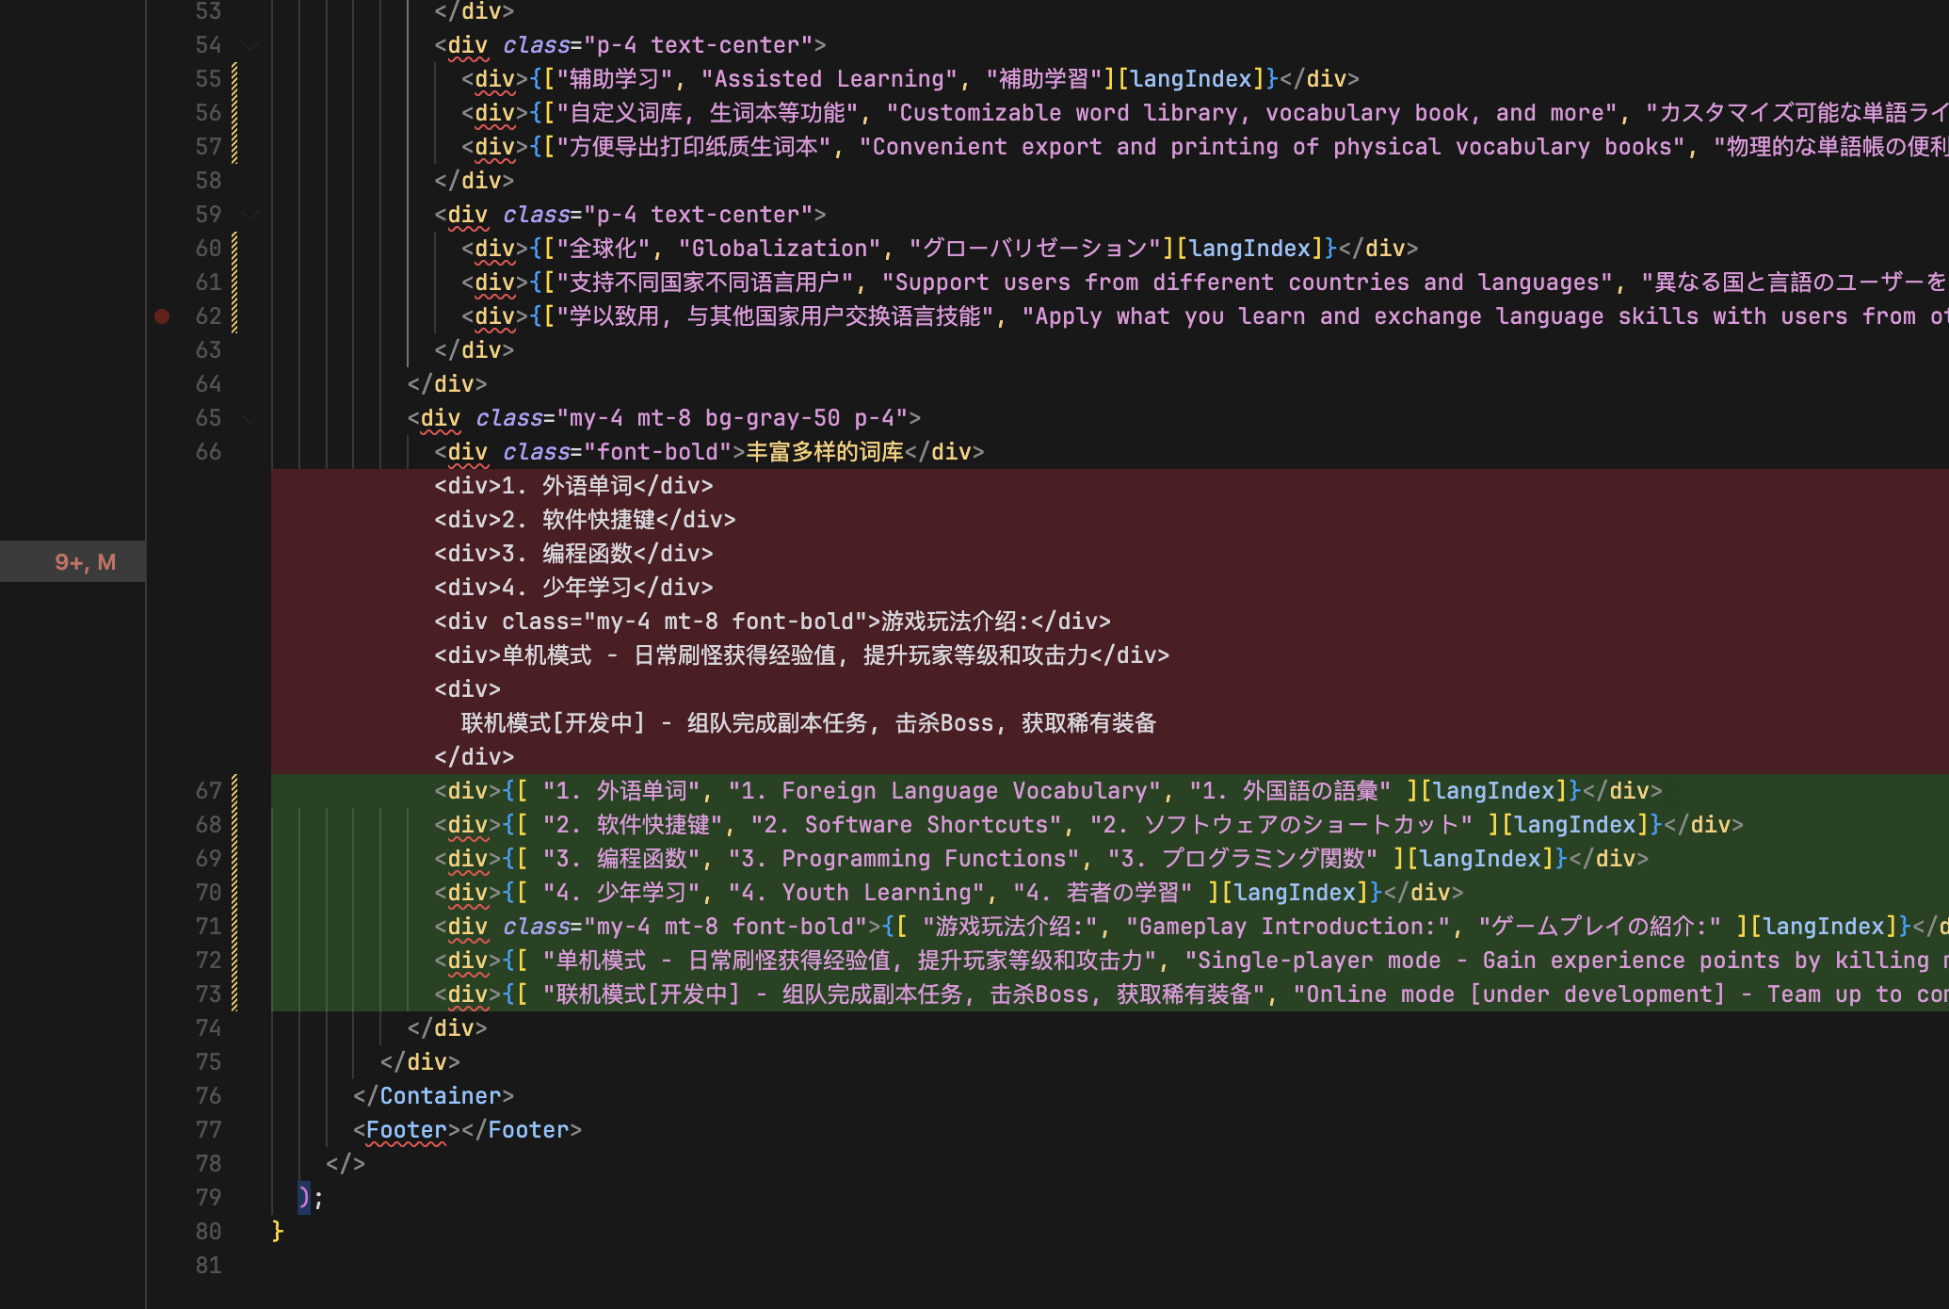Click the closing Container tag
This screenshot has width=1949, height=1309.
click(440, 1096)
